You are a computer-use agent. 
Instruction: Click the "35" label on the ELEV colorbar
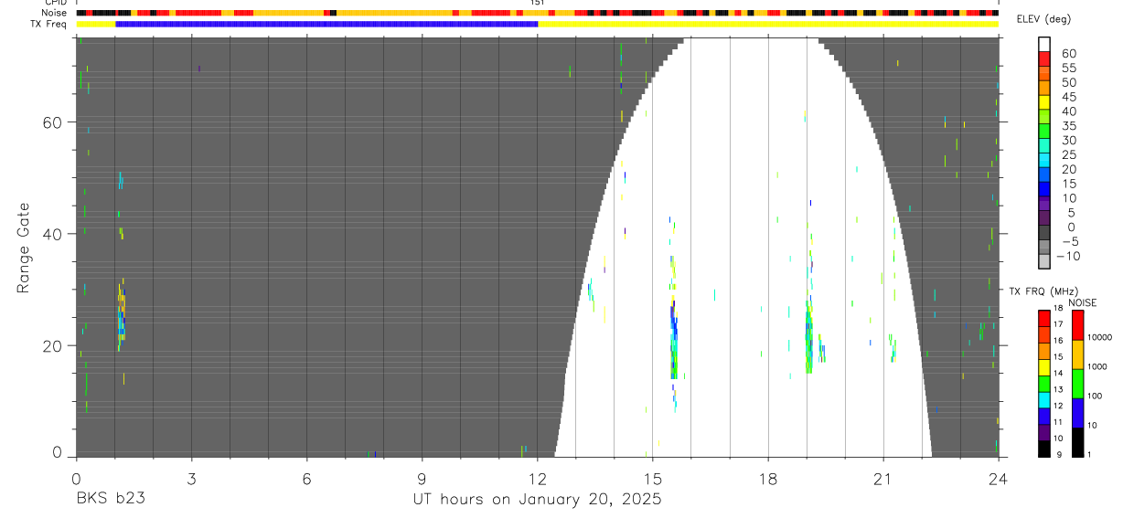coord(1069,126)
